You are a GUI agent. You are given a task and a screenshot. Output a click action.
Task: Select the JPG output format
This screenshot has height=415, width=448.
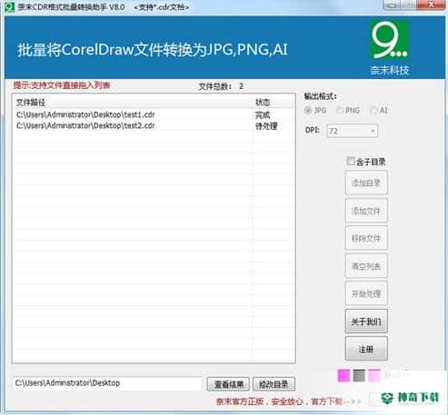point(315,111)
